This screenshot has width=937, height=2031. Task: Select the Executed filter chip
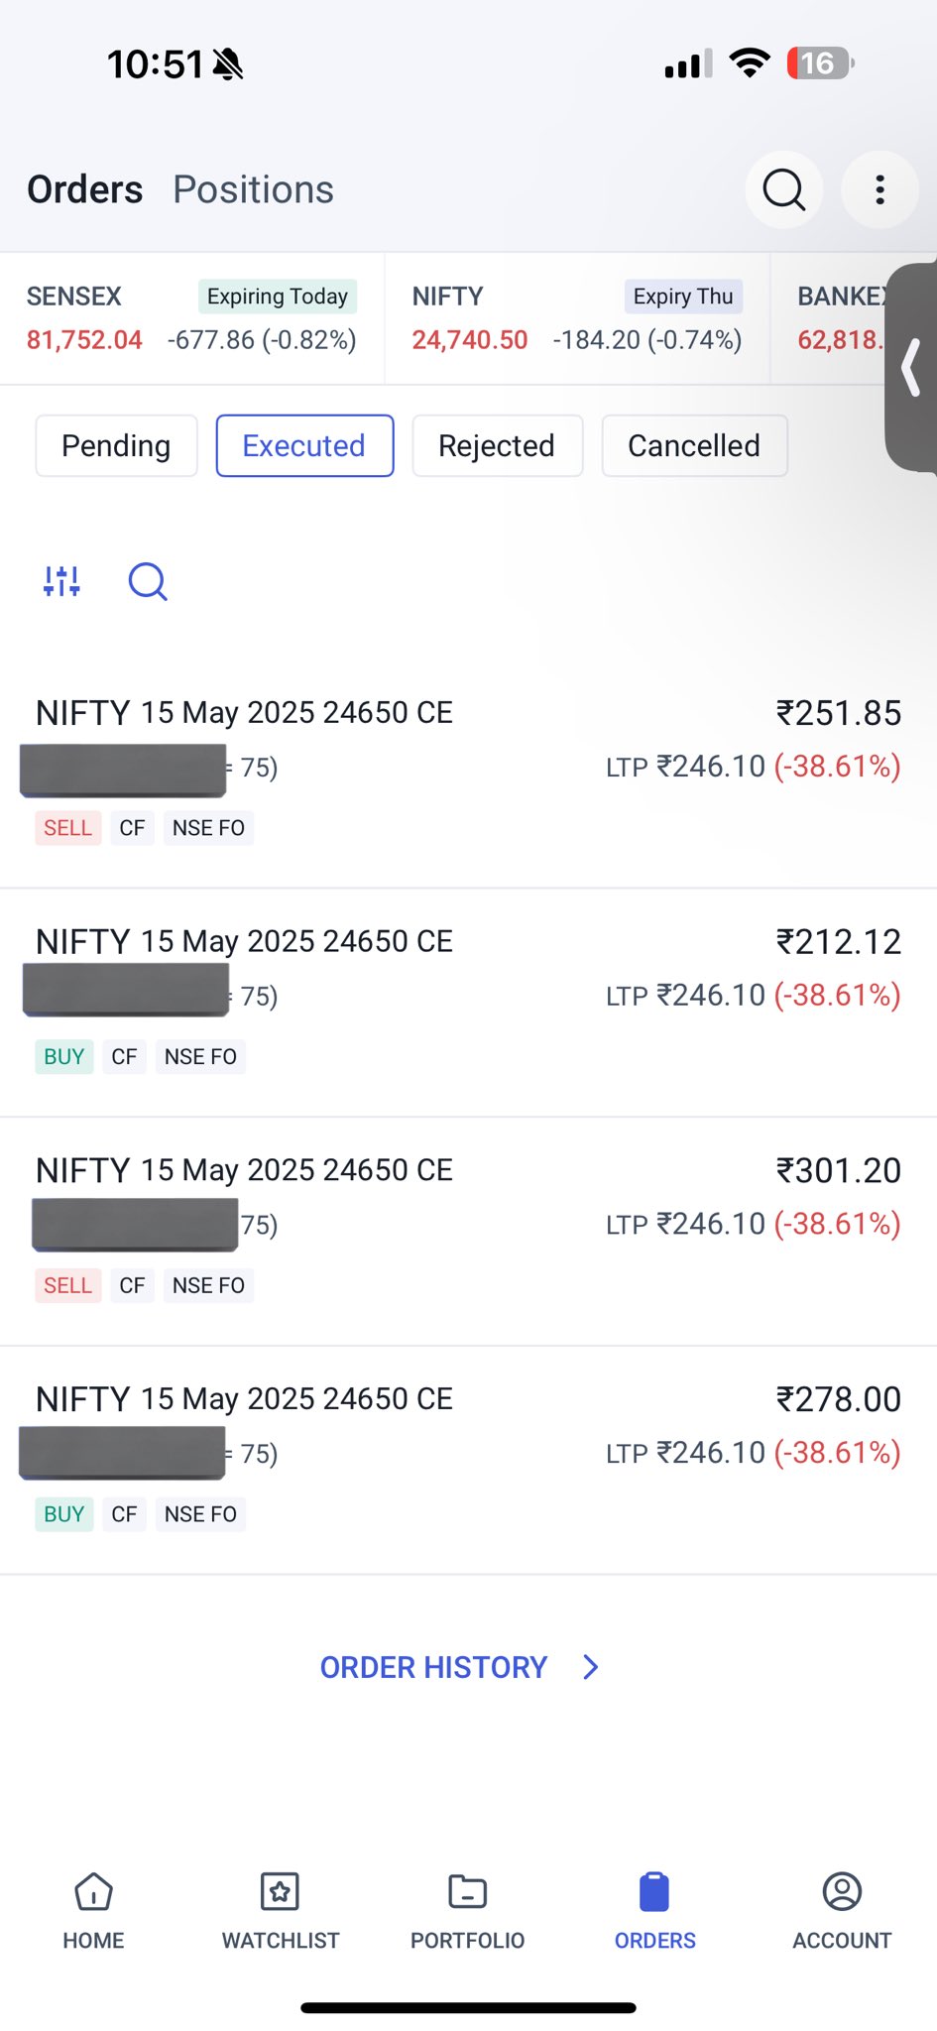[304, 446]
